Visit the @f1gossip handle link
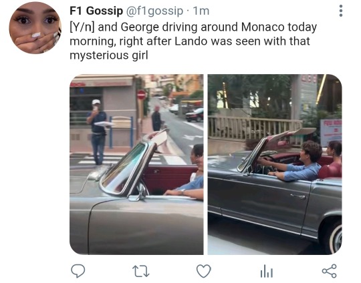 point(154,11)
